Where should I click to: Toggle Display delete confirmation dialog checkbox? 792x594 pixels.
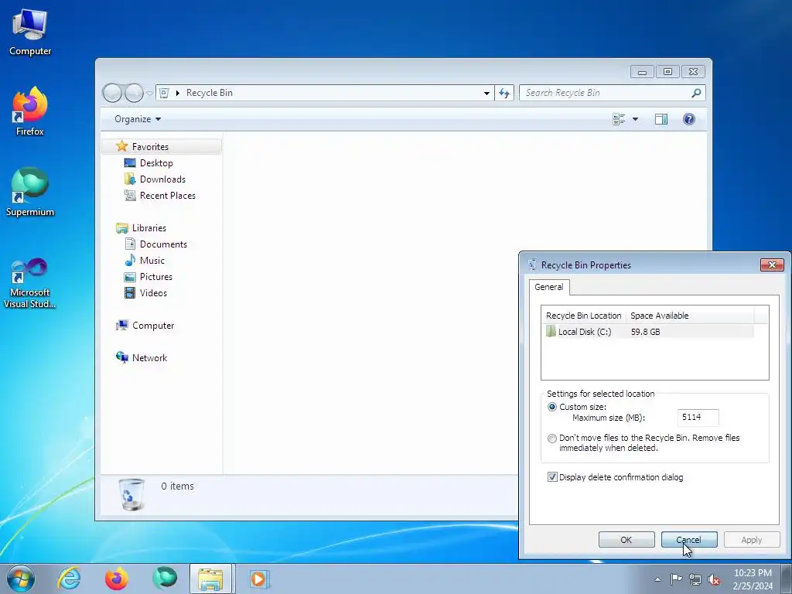[x=552, y=477]
